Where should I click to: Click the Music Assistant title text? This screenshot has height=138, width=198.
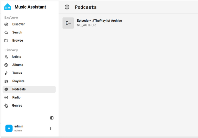tap(30, 7)
